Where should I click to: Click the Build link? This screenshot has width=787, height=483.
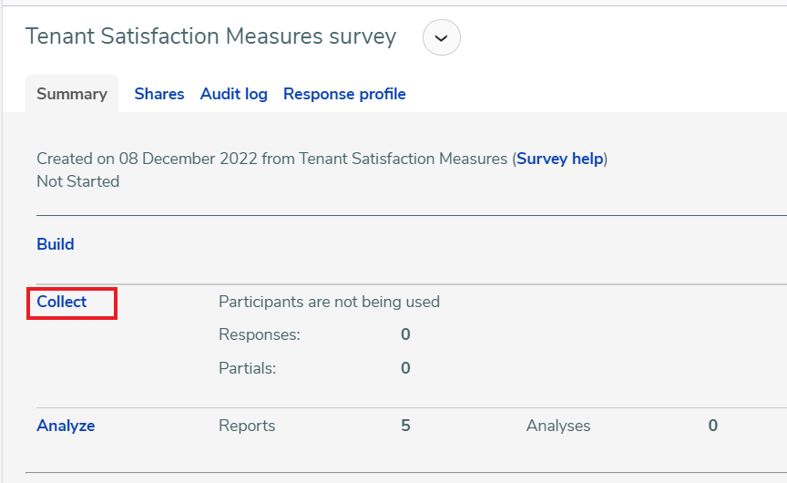(x=56, y=244)
